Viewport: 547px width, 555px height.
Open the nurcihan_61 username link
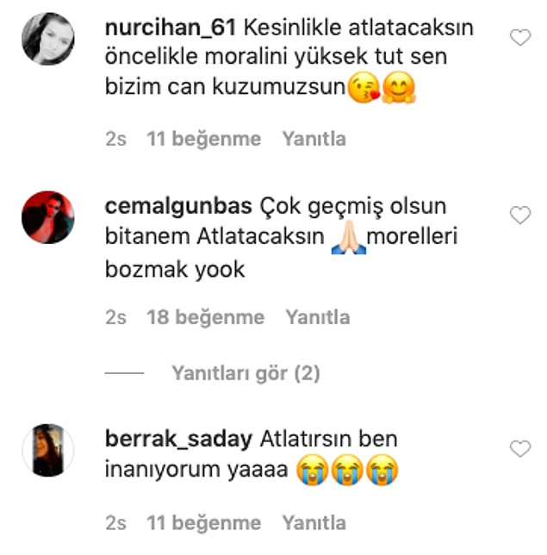tap(171, 28)
